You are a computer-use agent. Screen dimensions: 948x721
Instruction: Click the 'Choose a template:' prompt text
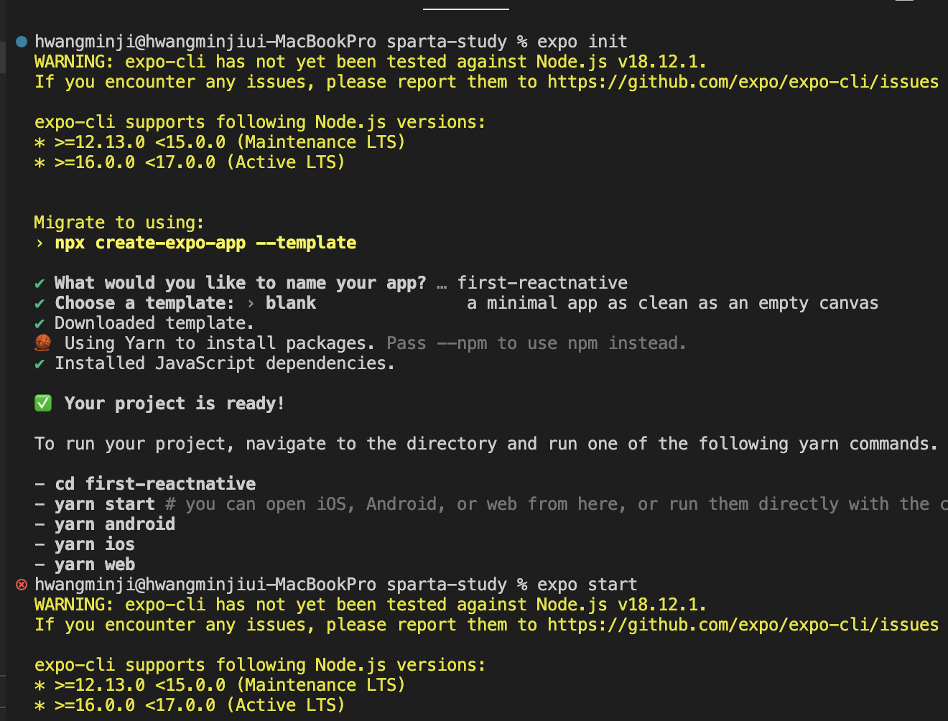click(x=144, y=303)
